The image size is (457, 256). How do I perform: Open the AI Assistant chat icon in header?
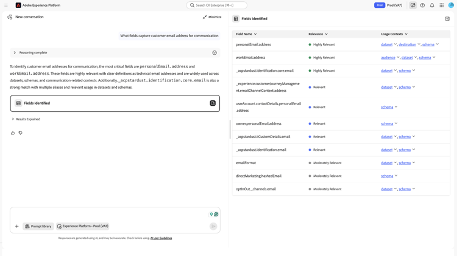(413, 5)
